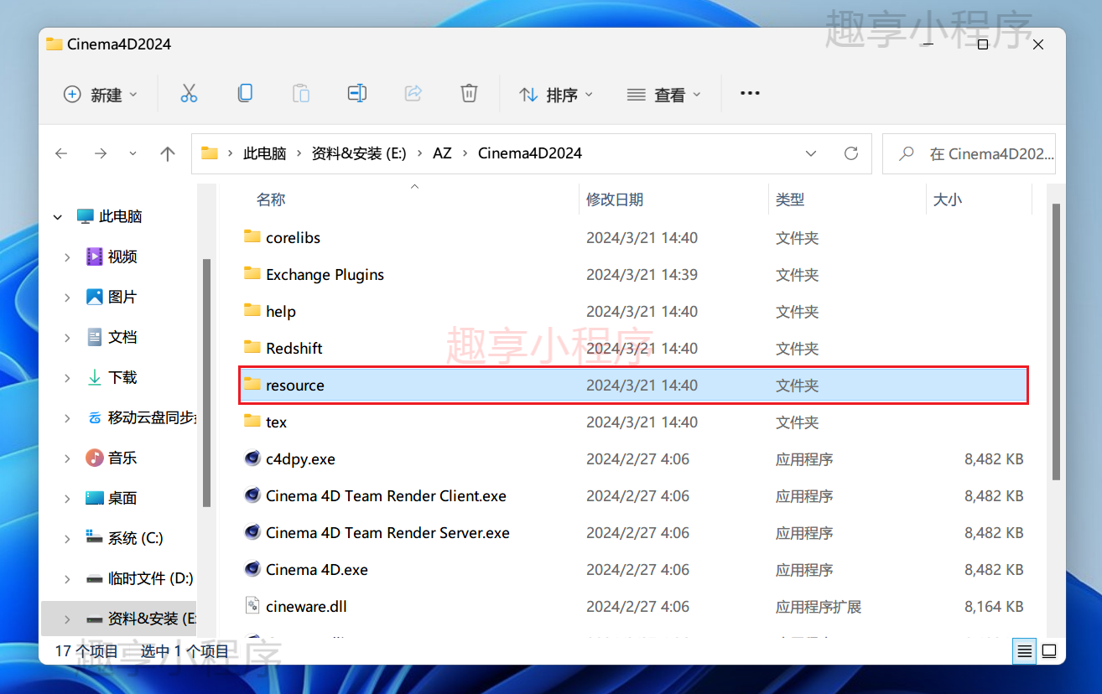Go up one folder level
Image resolution: width=1102 pixels, height=694 pixels.
168,153
